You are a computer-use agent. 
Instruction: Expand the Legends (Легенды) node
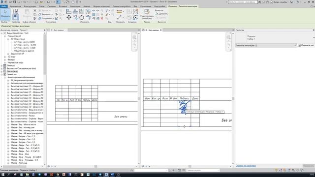[x=1, y=65]
